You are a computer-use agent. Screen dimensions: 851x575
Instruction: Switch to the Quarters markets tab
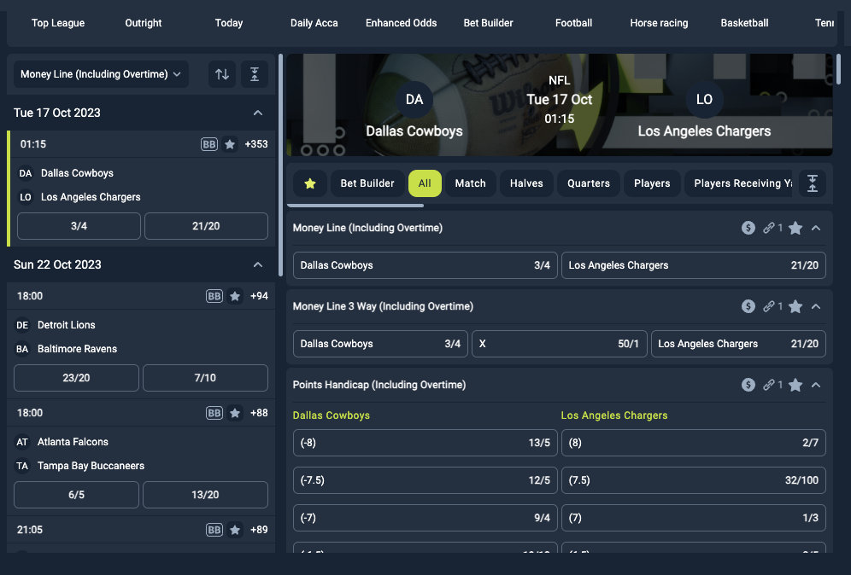pyautogui.click(x=589, y=183)
